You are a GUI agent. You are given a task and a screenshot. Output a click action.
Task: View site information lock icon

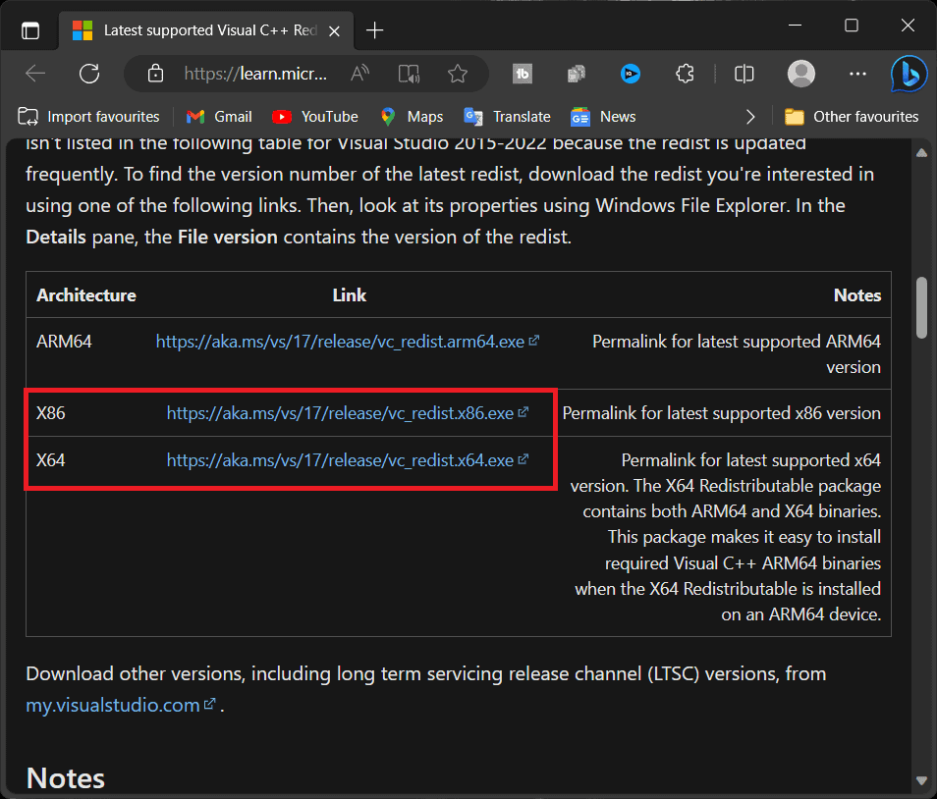point(154,74)
